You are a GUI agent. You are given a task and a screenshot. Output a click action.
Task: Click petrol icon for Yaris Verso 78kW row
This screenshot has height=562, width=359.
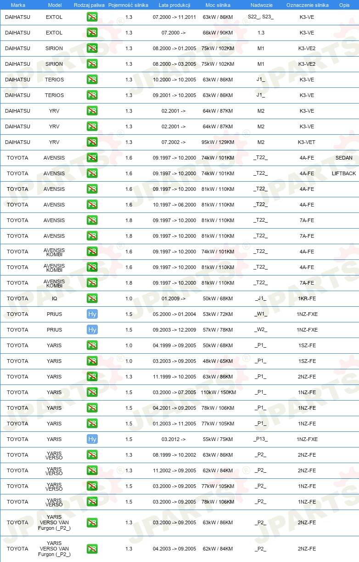pyautogui.click(x=92, y=502)
